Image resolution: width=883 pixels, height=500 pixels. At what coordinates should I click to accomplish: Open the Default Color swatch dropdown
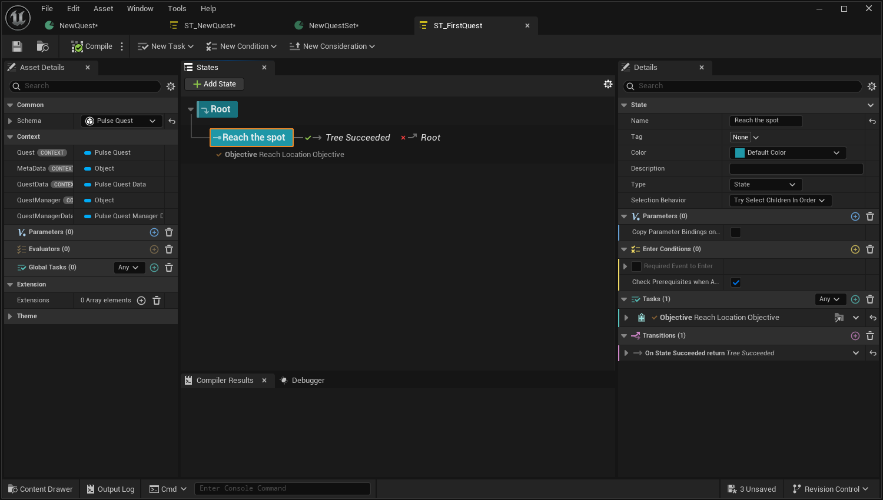(x=788, y=153)
